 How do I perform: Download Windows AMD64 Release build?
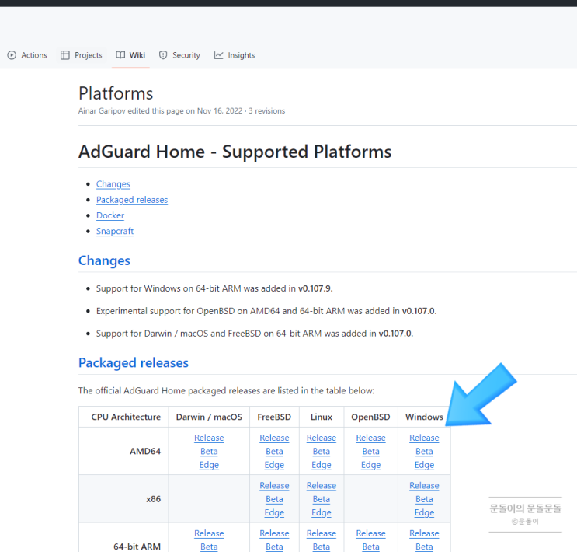coord(424,438)
